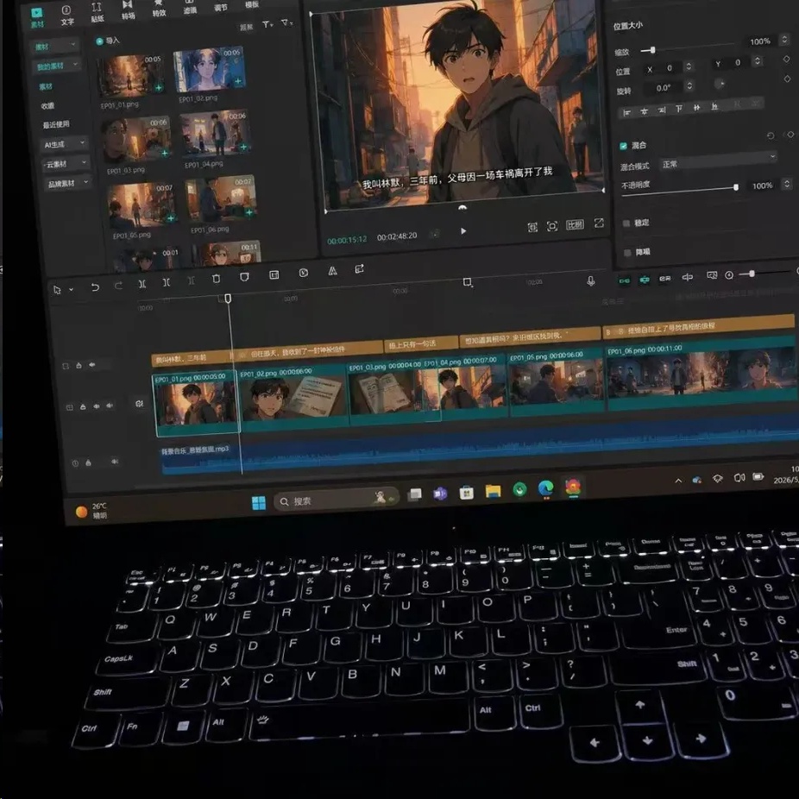Split the clip at the playhead
The height and width of the screenshot is (799, 799).
pyautogui.click(x=142, y=284)
